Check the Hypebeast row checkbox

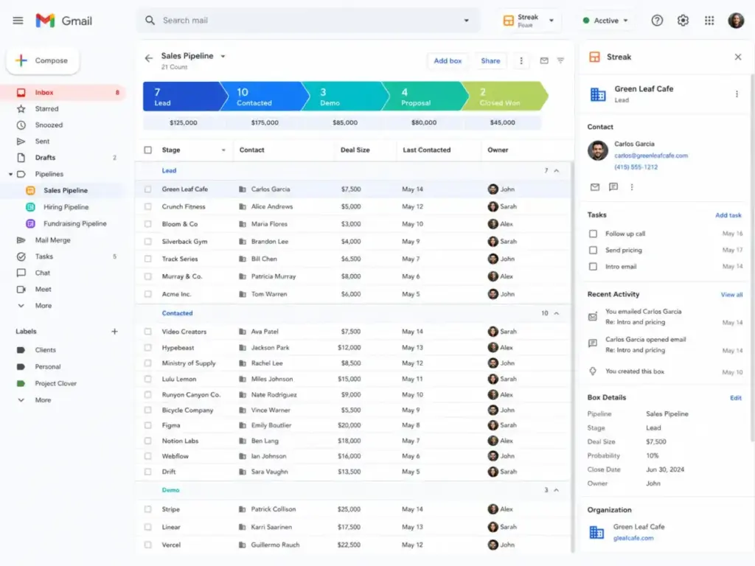click(147, 348)
